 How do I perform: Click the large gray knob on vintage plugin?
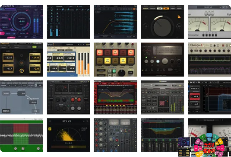coord(165,61)
